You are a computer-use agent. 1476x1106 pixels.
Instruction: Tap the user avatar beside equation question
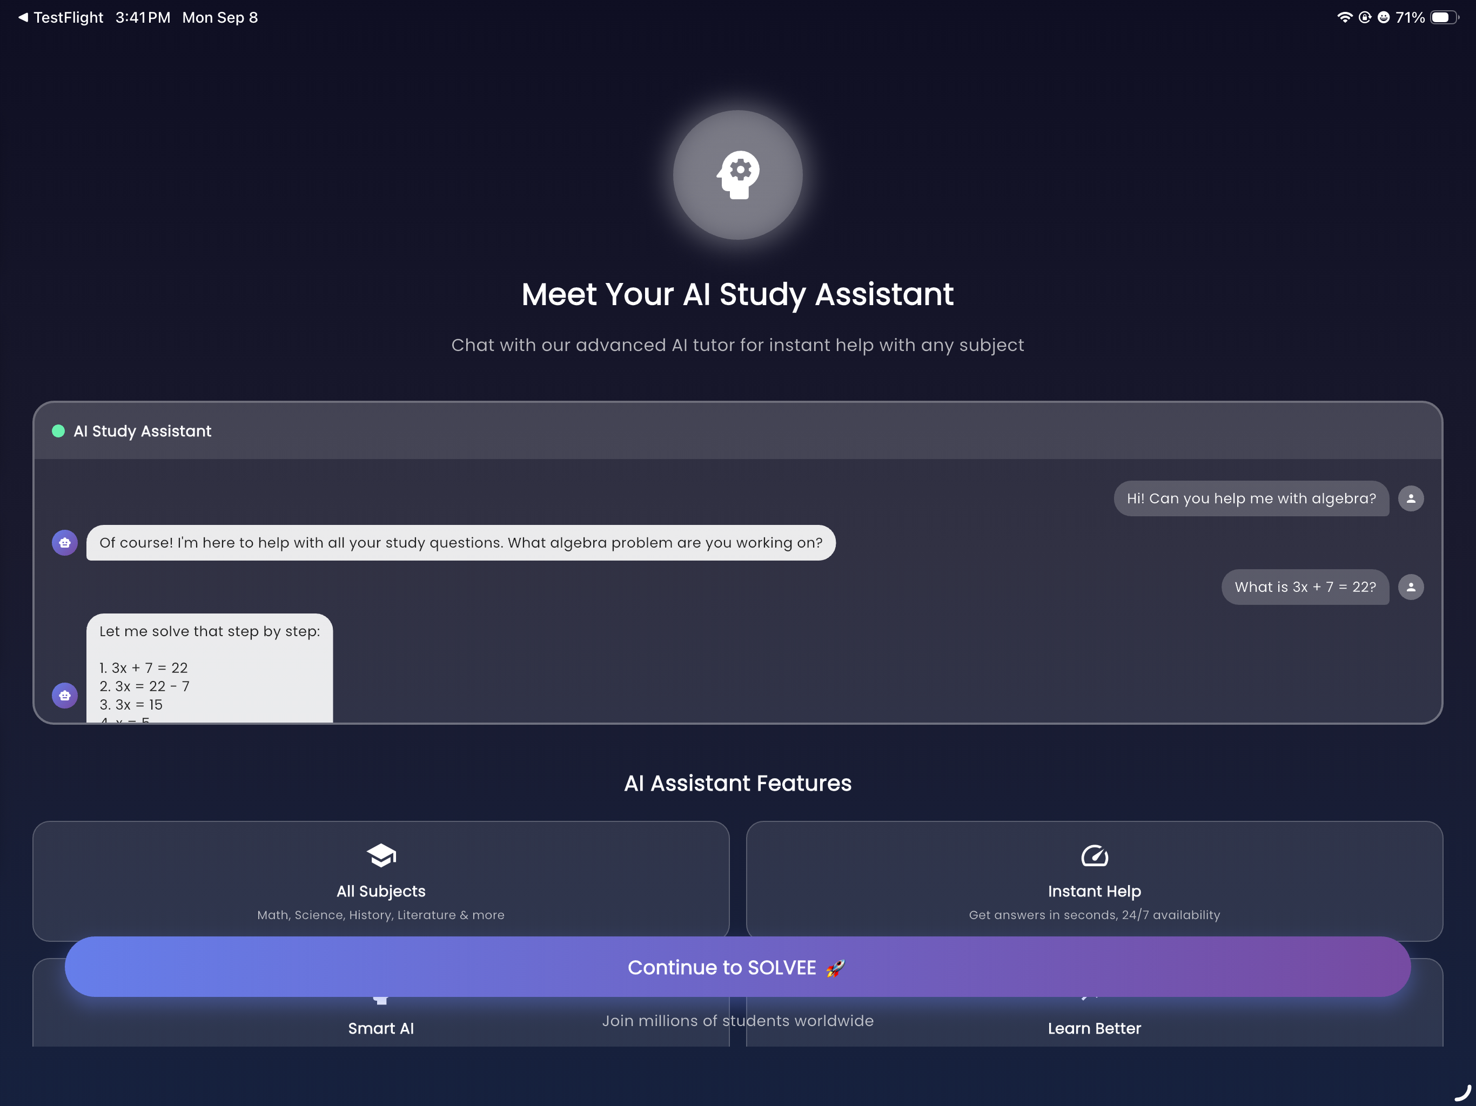[1411, 587]
